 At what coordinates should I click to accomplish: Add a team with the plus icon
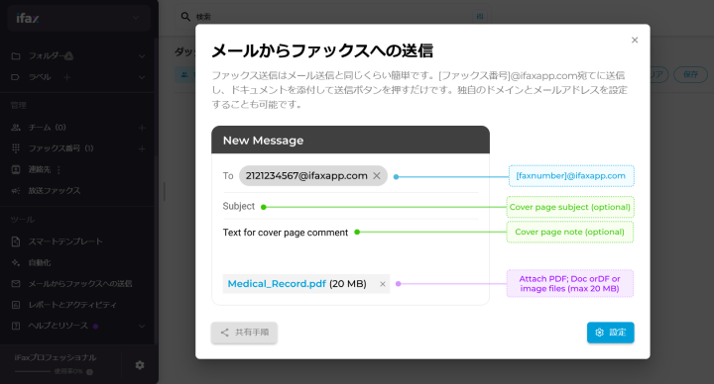[142, 128]
